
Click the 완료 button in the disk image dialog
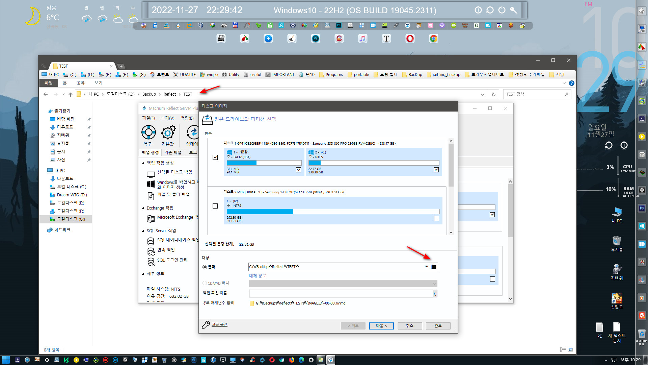(x=438, y=326)
